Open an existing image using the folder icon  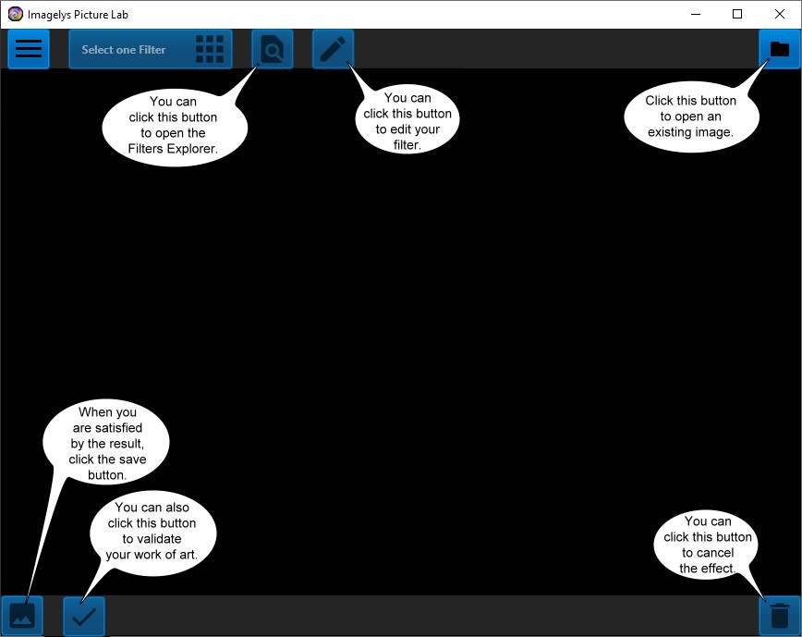(779, 49)
